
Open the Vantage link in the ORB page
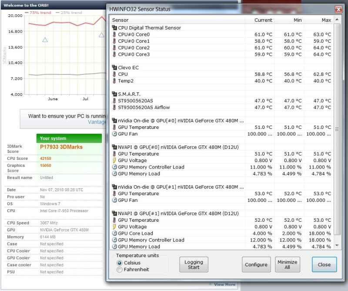(x=97, y=122)
